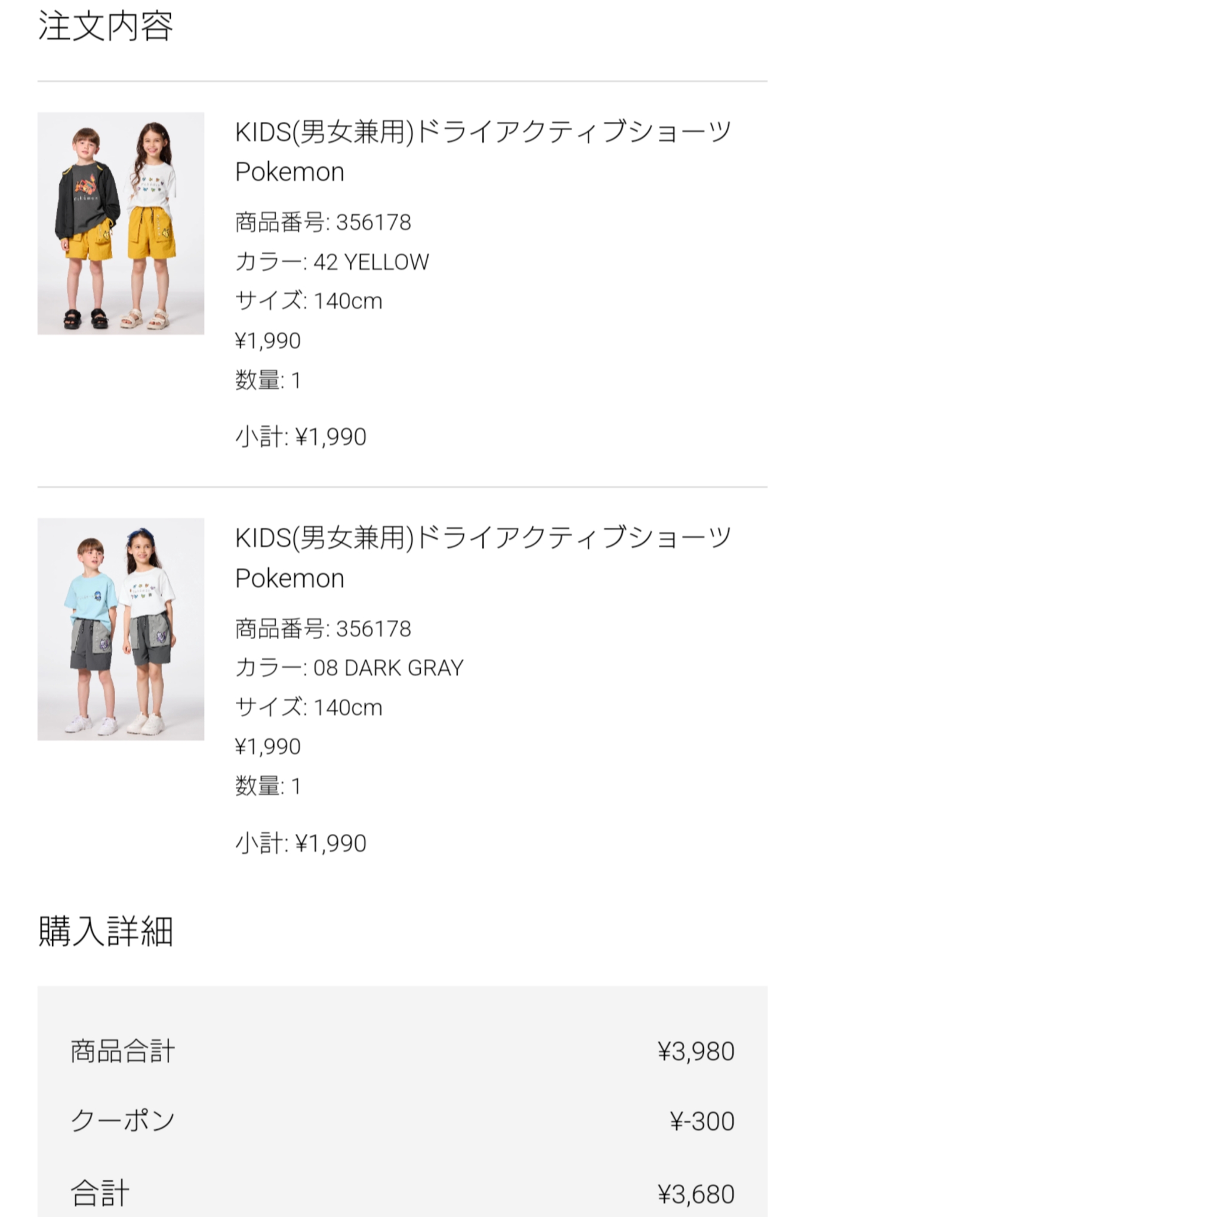Click the 140cm size of the yellow shorts
1217x1217 pixels.
[x=347, y=301]
